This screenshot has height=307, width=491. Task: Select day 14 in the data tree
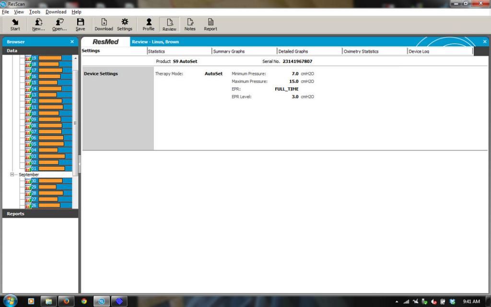point(48,89)
